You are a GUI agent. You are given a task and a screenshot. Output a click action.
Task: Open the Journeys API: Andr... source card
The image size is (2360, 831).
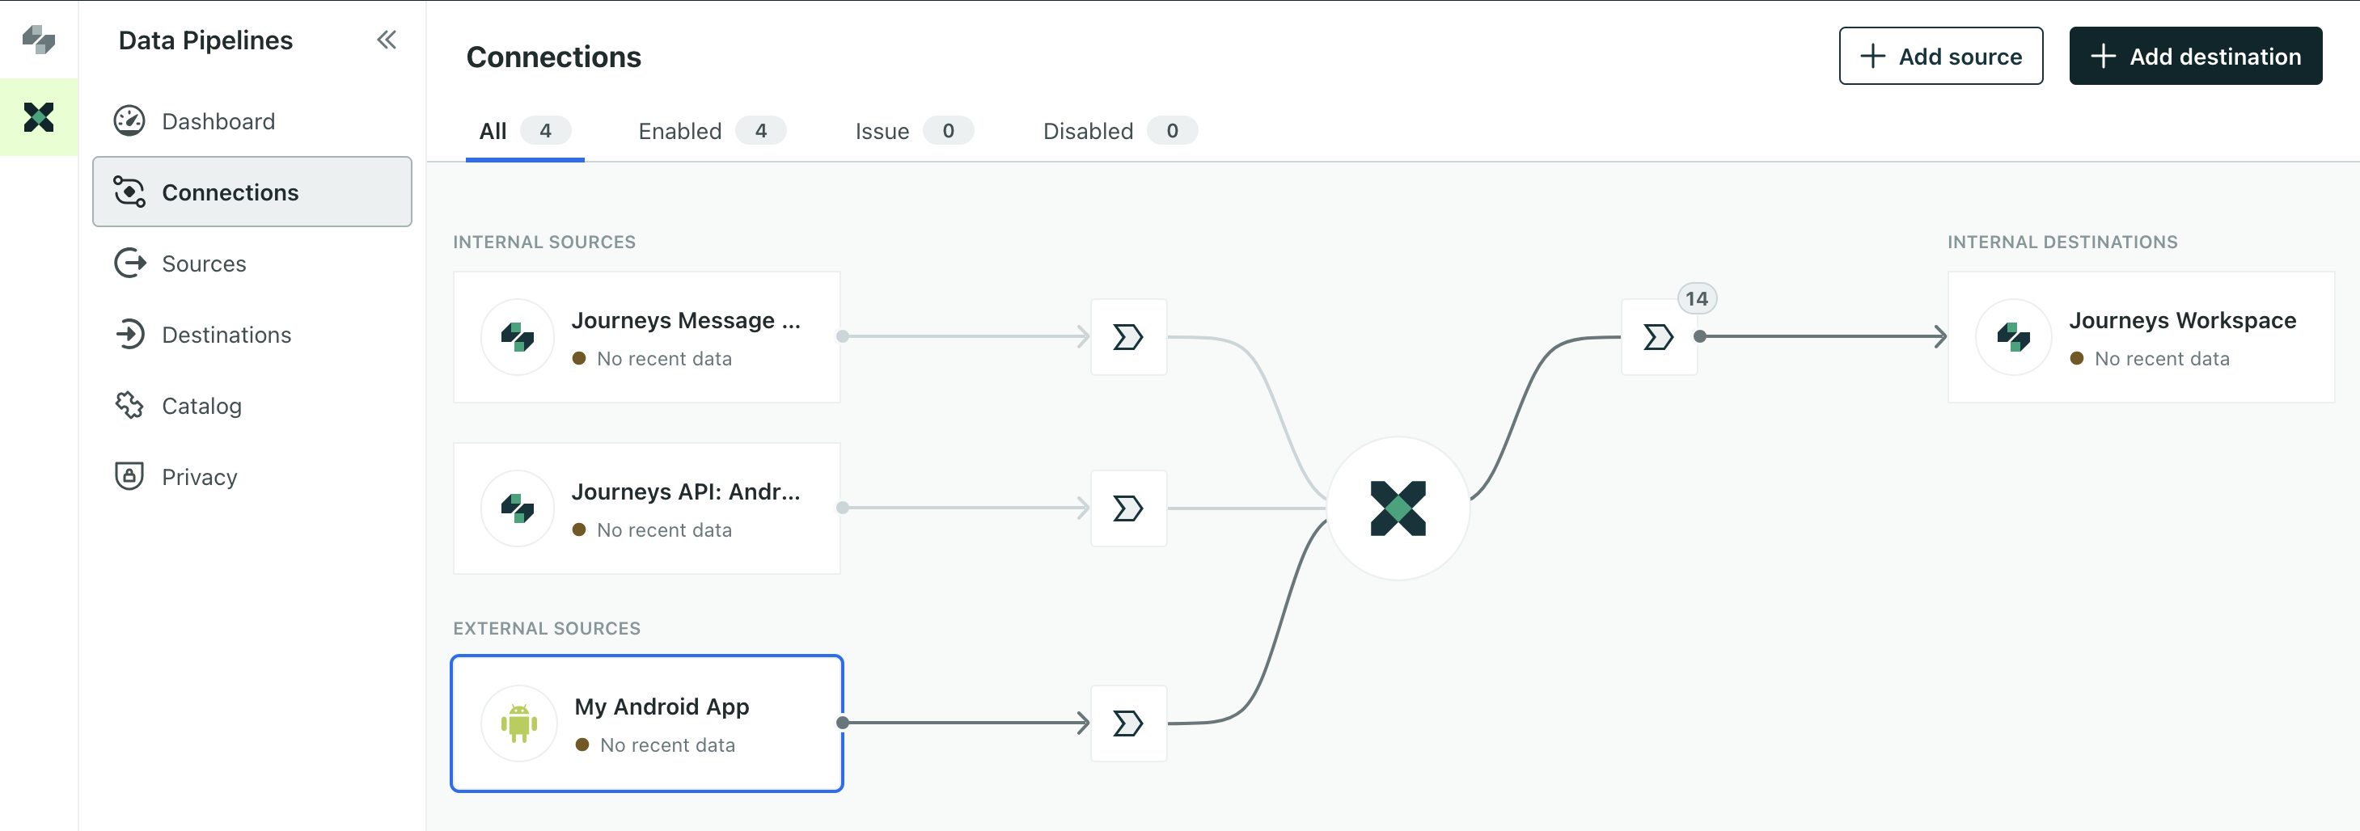click(x=647, y=508)
